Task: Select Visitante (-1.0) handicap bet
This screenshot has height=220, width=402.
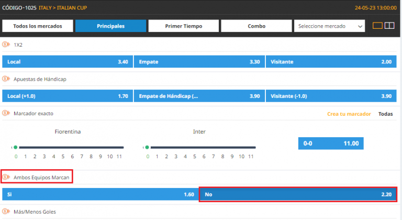Action: [x=331, y=96]
